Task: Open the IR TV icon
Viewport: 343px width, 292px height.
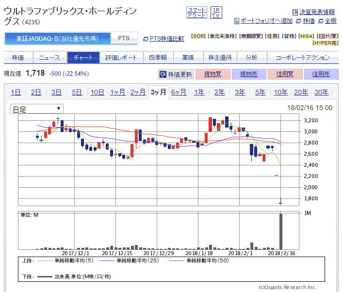Action: [x=216, y=13]
